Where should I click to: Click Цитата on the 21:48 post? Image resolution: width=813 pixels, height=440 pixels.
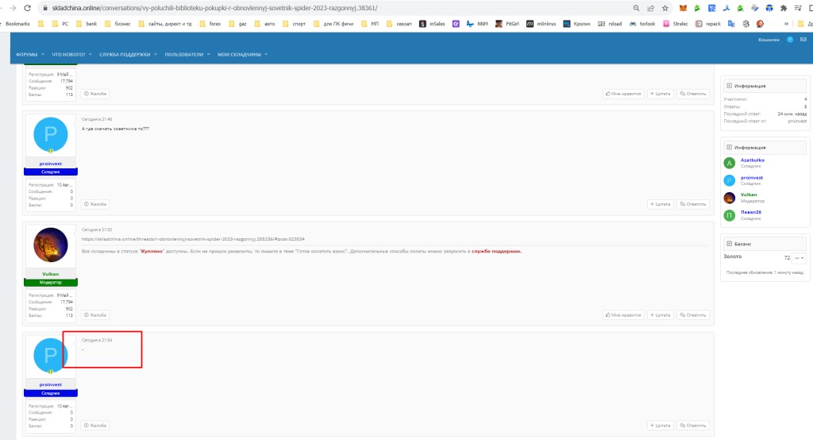pyautogui.click(x=660, y=204)
